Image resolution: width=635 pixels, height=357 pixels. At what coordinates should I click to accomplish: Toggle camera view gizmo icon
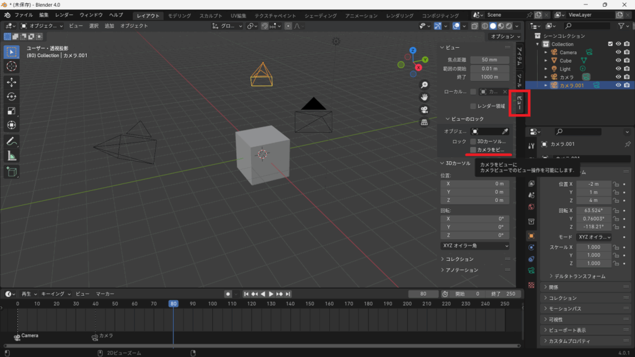424,110
